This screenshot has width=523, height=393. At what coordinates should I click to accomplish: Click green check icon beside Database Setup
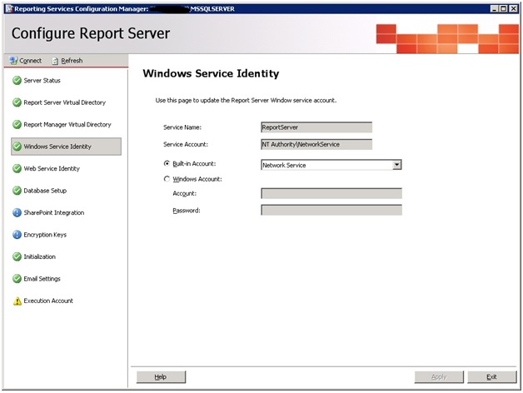click(x=17, y=191)
